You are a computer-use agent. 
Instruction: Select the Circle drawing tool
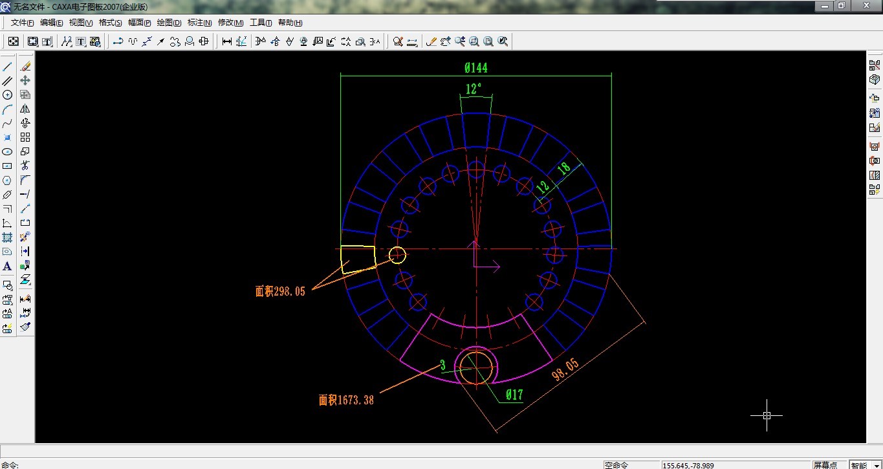click(x=8, y=95)
